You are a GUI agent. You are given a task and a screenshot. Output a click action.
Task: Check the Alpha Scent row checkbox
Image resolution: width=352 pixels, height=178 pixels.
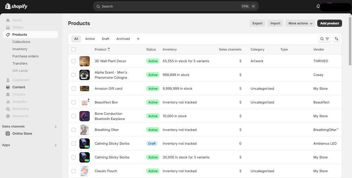(x=74, y=75)
